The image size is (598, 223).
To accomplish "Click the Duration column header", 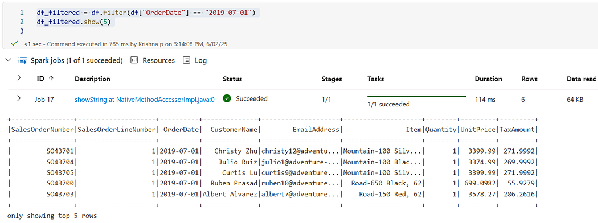I will [488, 79].
